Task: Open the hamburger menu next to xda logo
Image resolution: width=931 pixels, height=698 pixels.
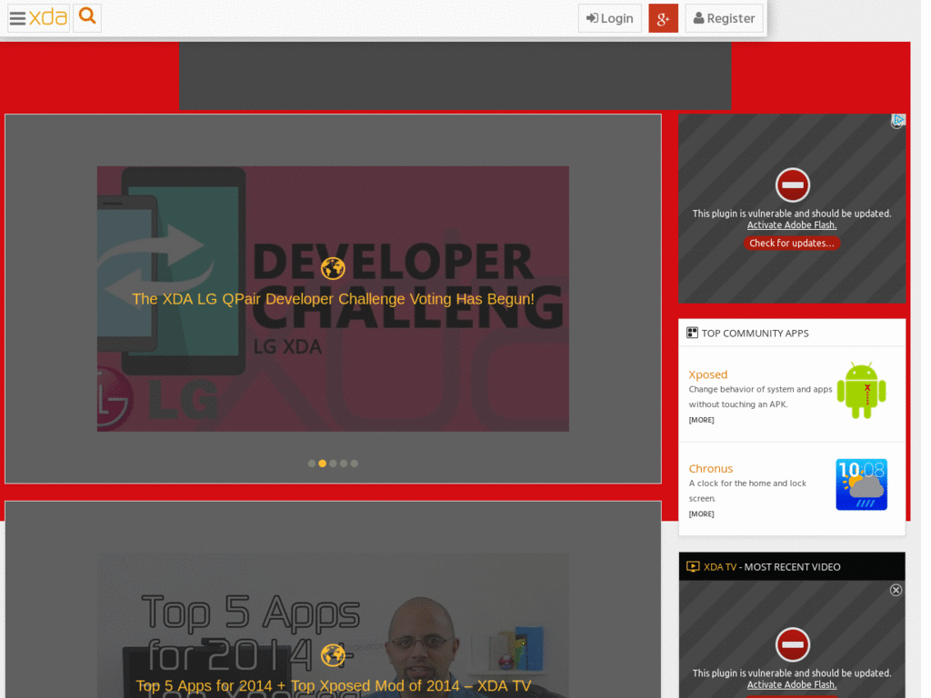Action: [x=18, y=18]
